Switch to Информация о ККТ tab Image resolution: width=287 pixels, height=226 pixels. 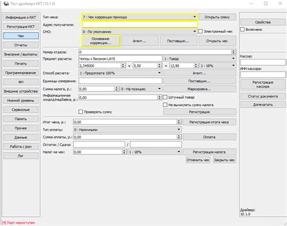(21, 18)
